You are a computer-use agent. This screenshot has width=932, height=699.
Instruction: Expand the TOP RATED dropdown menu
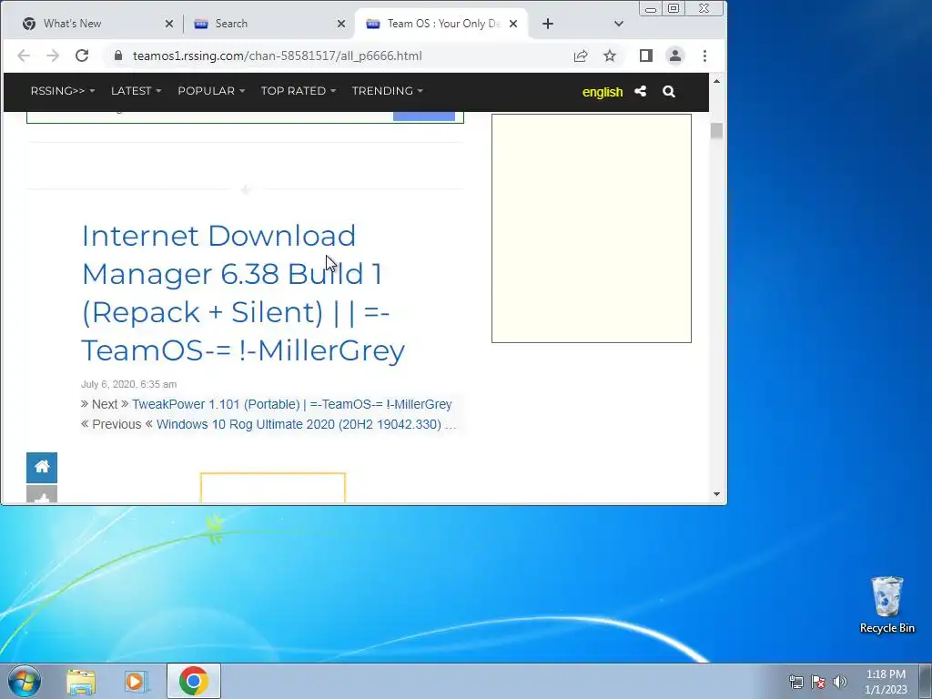(299, 91)
